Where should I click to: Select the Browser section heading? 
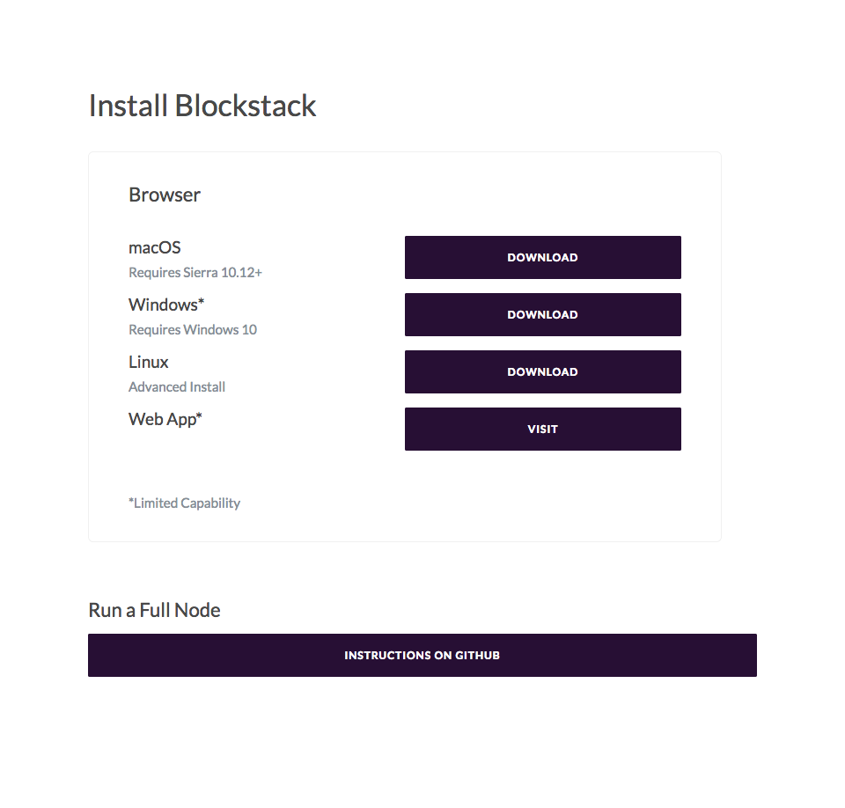[x=165, y=195]
